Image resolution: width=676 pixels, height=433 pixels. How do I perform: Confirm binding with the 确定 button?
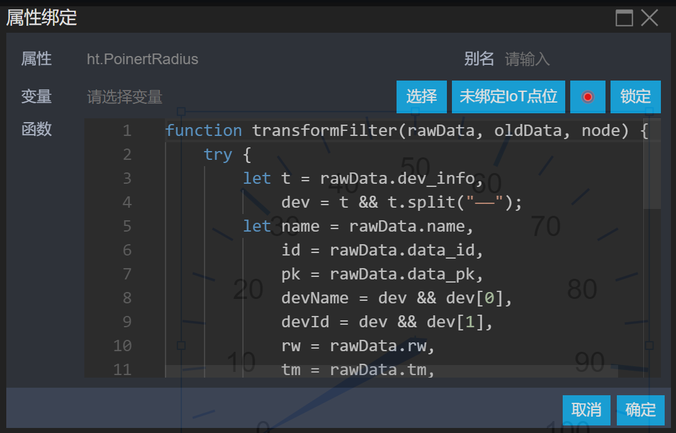[640, 410]
